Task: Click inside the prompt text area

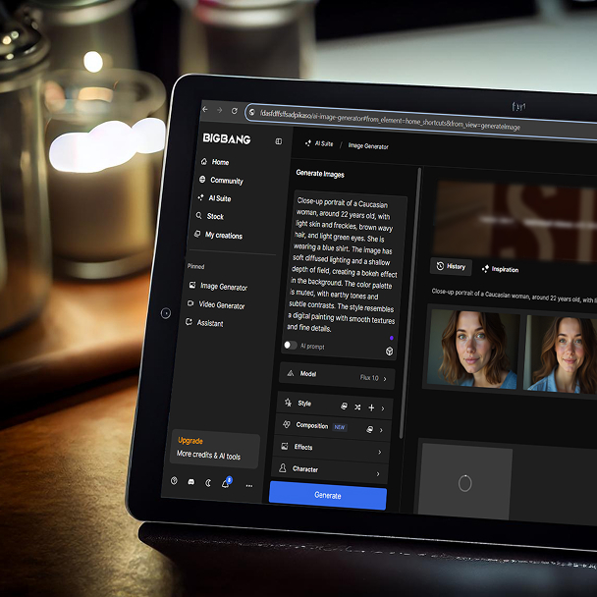Action: pos(343,264)
